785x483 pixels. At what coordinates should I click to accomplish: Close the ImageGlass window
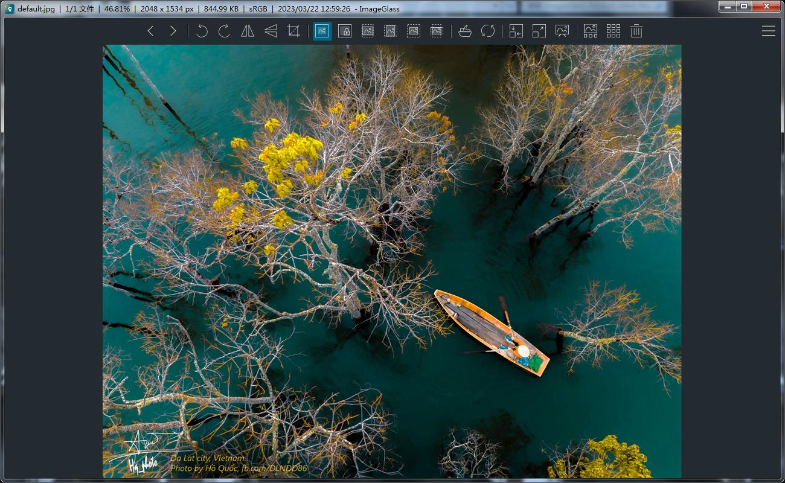[x=766, y=6]
